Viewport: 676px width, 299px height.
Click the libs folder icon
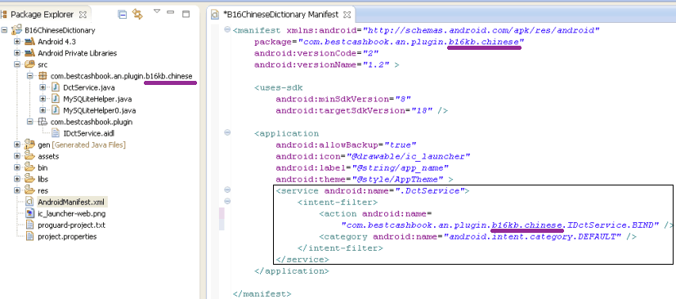(29, 178)
